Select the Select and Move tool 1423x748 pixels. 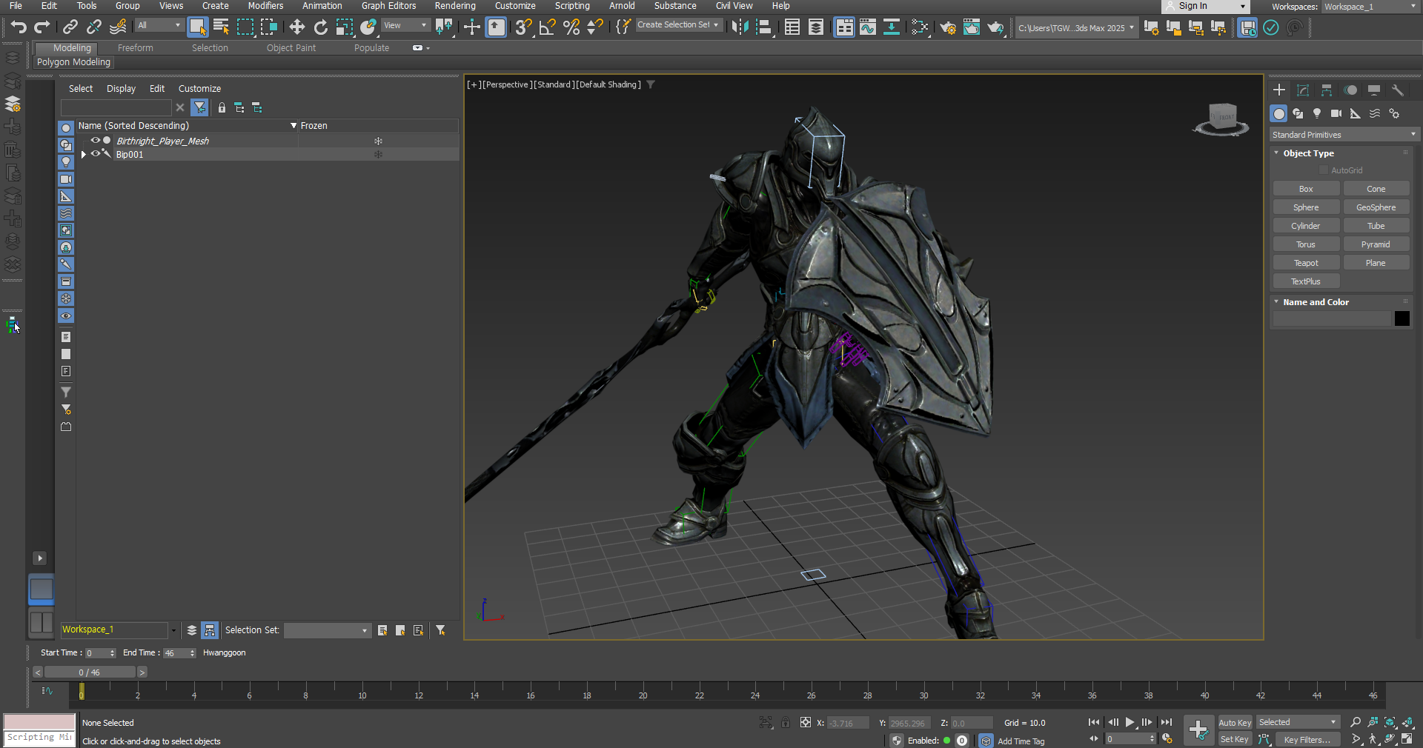(x=296, y=27)
